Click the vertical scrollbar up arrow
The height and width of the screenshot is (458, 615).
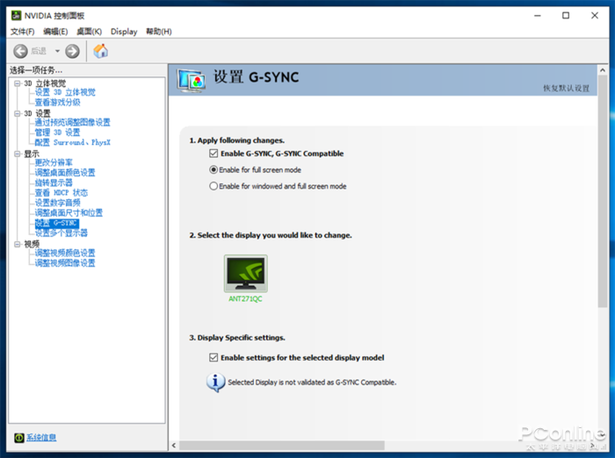tap(603, 70)
